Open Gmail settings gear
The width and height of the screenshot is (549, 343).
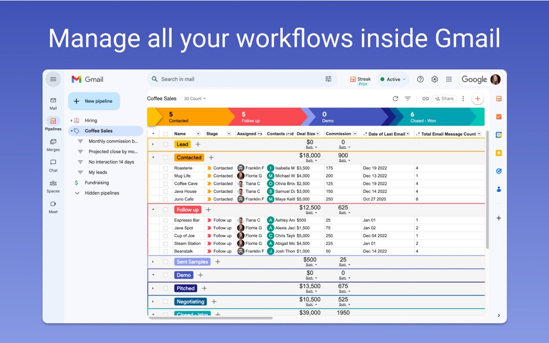[435, 79]
